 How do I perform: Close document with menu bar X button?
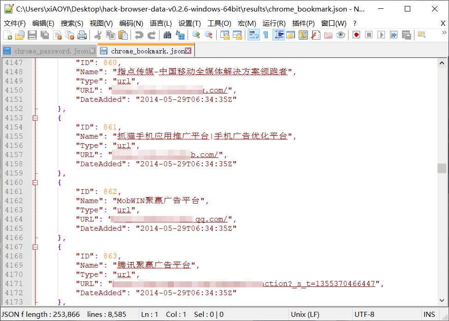tap(443, 23)
